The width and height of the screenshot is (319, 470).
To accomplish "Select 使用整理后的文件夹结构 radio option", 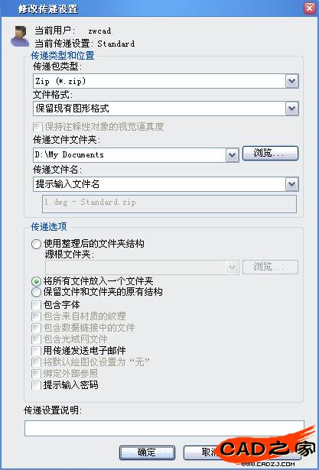I will pos(36,244).
